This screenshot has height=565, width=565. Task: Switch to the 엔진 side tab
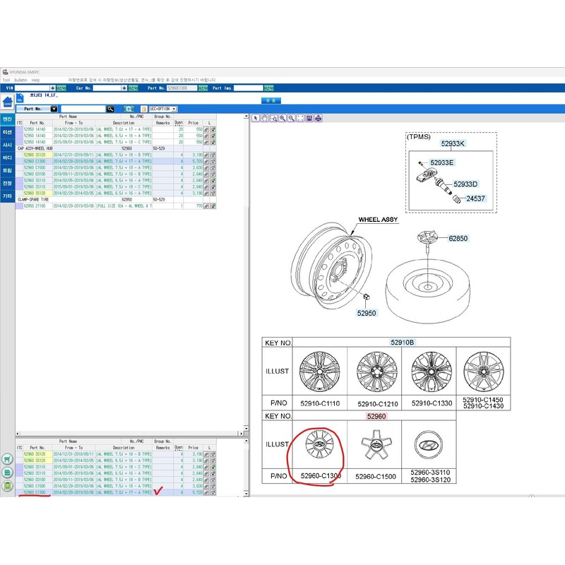tap(7, 119)
